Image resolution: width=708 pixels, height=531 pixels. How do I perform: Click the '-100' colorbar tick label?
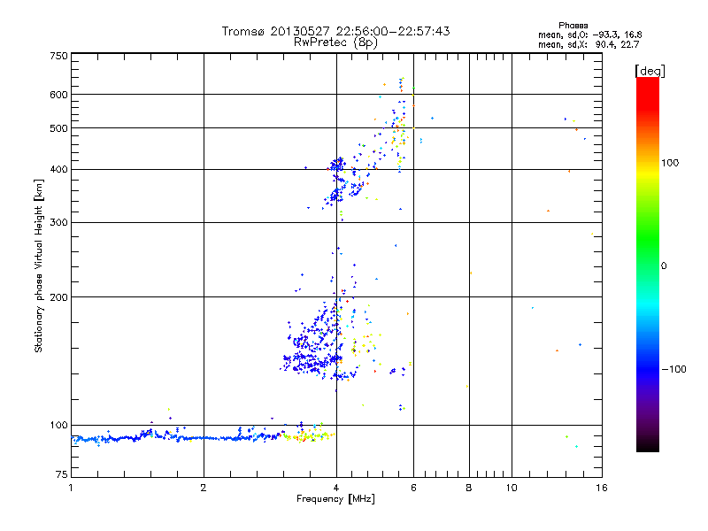click(673, 369)
